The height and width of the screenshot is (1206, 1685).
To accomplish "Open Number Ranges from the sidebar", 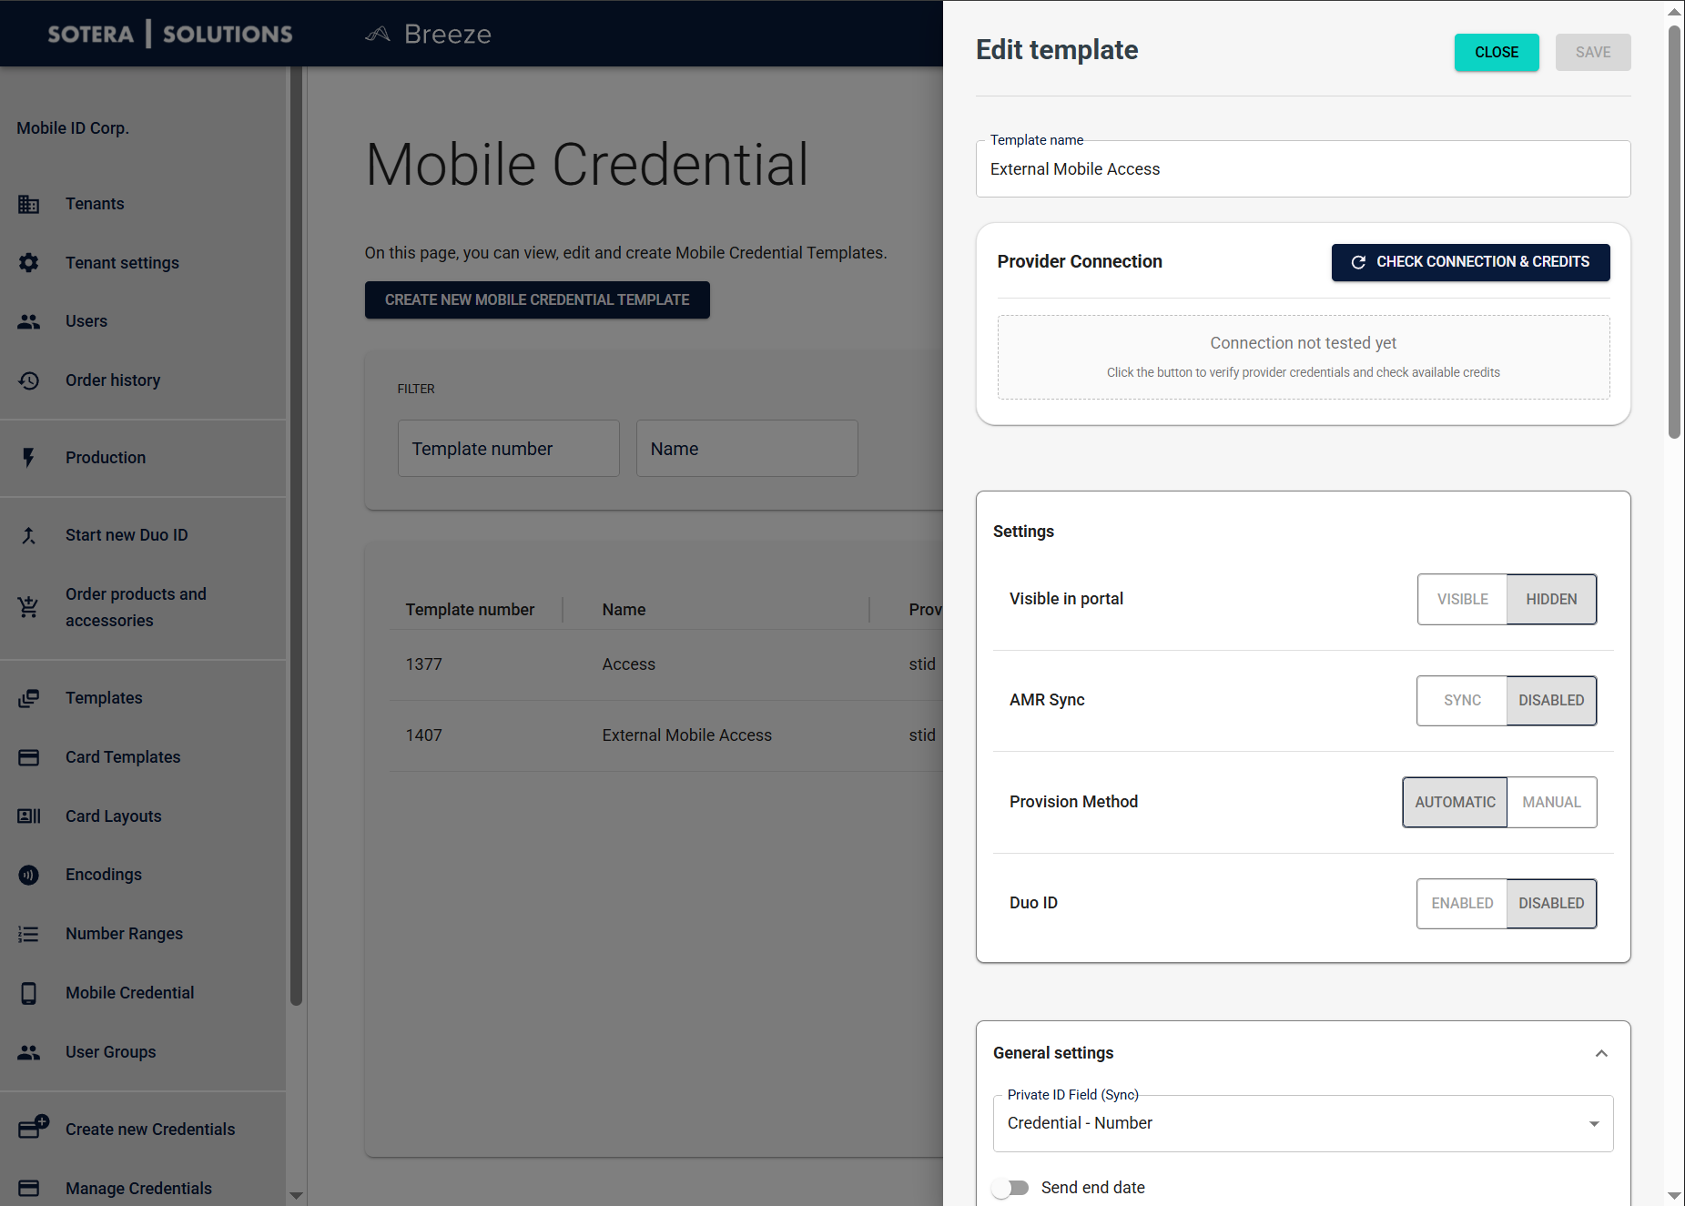I will tap(28, 933).
